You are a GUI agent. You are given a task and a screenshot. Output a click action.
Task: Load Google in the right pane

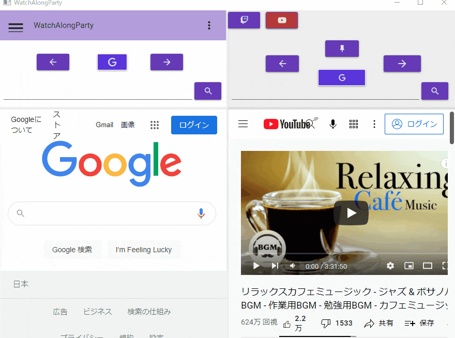click(x=342, y=78)
